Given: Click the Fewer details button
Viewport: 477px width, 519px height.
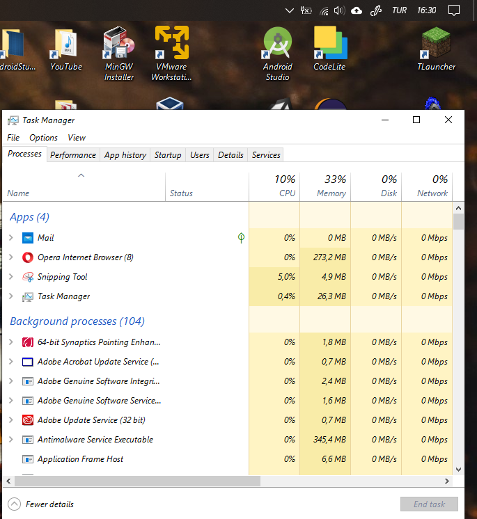Looking at the screenshot, I should [41, 504].
